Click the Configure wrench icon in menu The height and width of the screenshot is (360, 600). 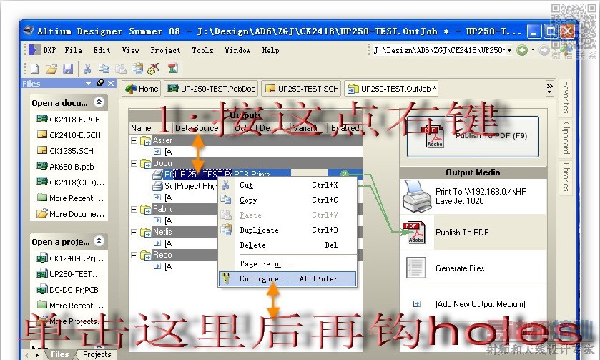coord(226,278)
